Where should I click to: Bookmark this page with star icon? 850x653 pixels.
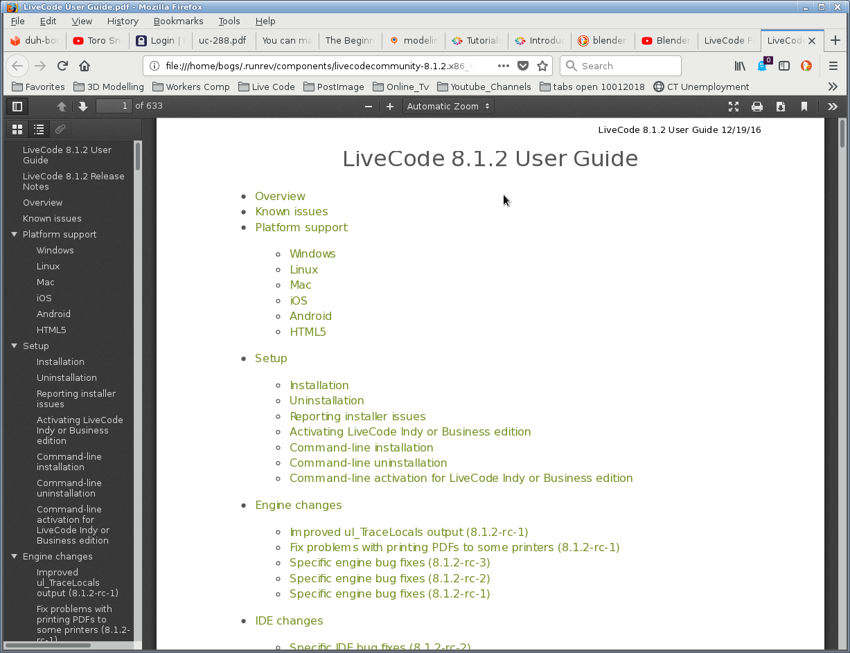[x=542, y=66]
